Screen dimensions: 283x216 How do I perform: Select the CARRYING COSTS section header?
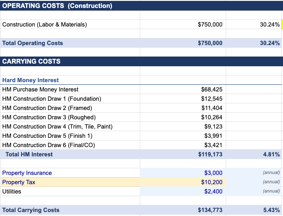141,61
